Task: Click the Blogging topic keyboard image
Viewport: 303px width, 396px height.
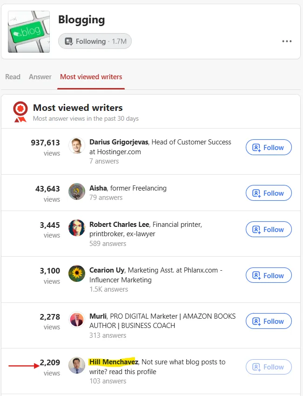Action: (29, 32)
